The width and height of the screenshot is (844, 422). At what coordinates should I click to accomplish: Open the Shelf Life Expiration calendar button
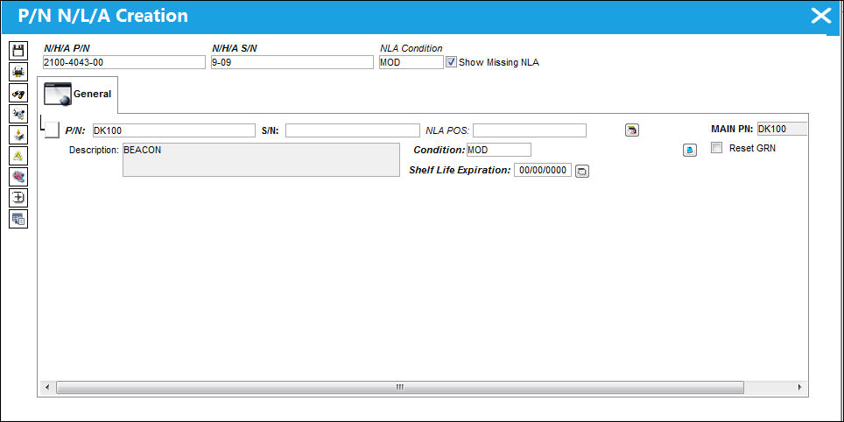point(582,172)
